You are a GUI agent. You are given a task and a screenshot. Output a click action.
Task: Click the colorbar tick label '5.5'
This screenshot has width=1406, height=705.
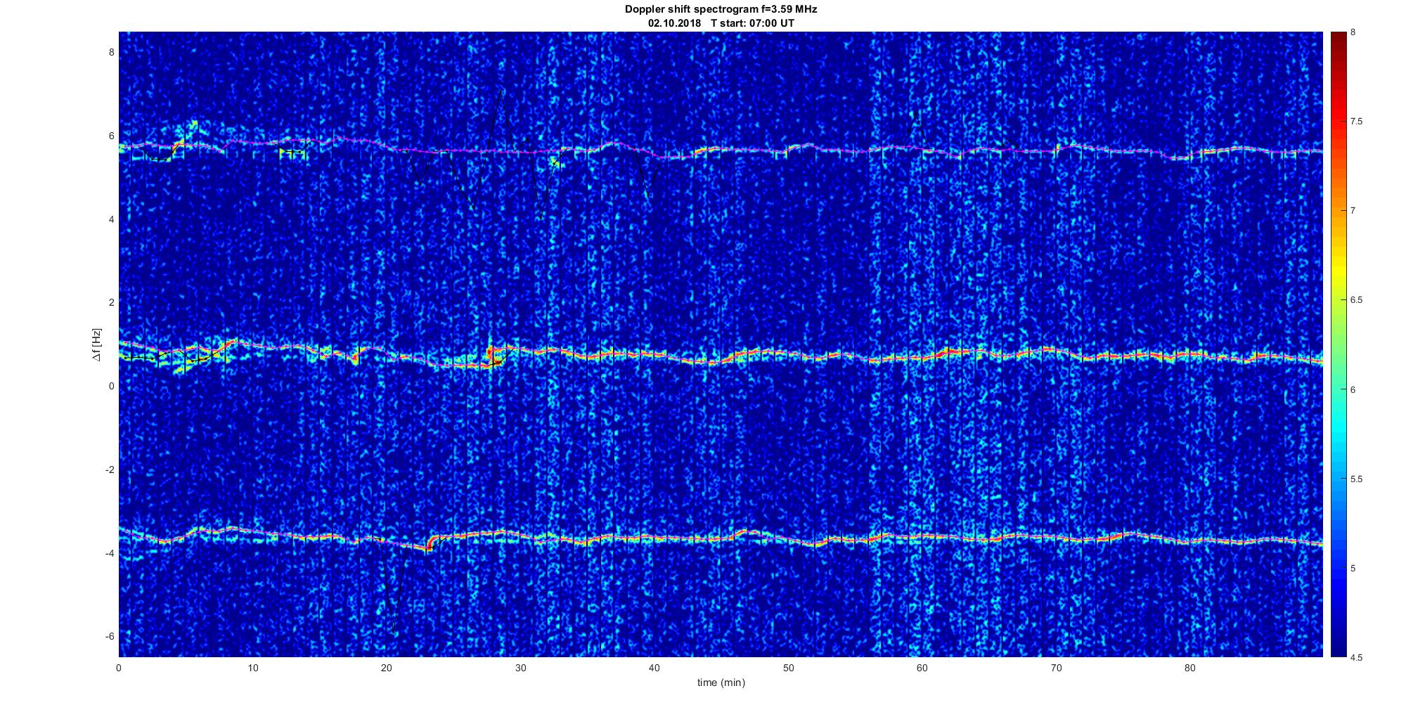[x=1357, y=479]
